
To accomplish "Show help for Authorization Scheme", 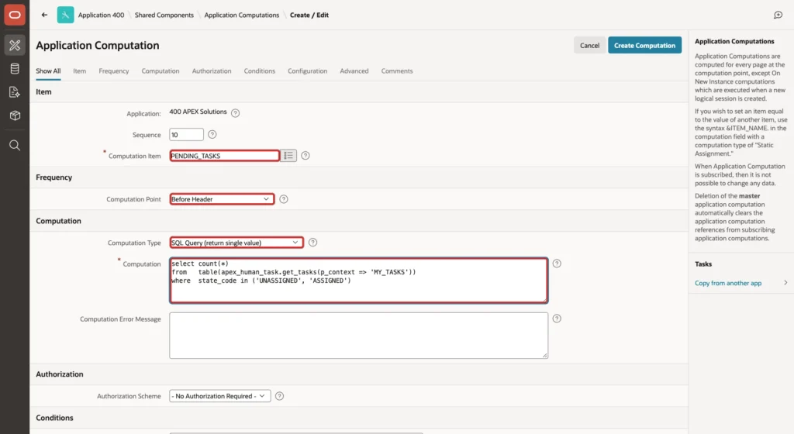I will point(279,396).
